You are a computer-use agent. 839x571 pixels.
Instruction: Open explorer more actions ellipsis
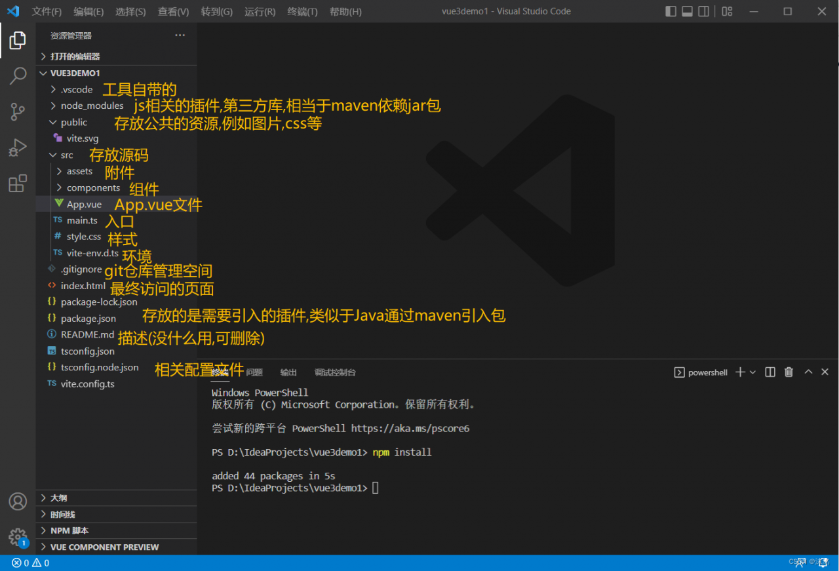(x=180, y=35)
